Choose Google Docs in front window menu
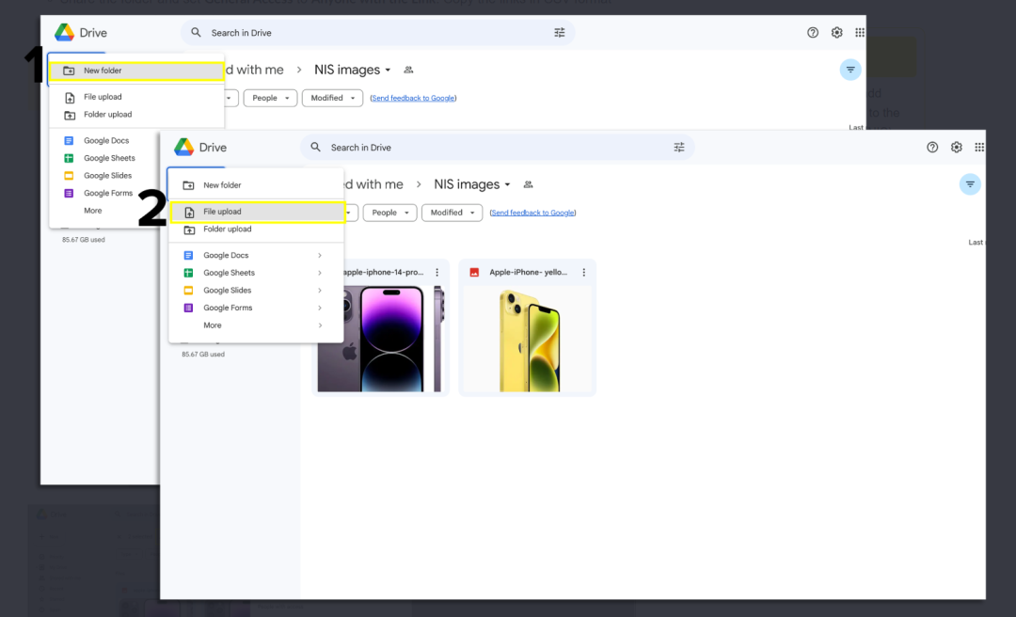Viewport: 1016px width, 617px height. tap(257, 255)
